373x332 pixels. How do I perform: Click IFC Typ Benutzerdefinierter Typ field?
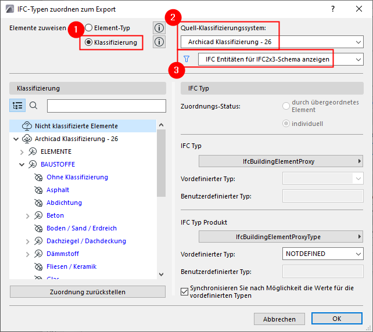[x=323, y=196]
